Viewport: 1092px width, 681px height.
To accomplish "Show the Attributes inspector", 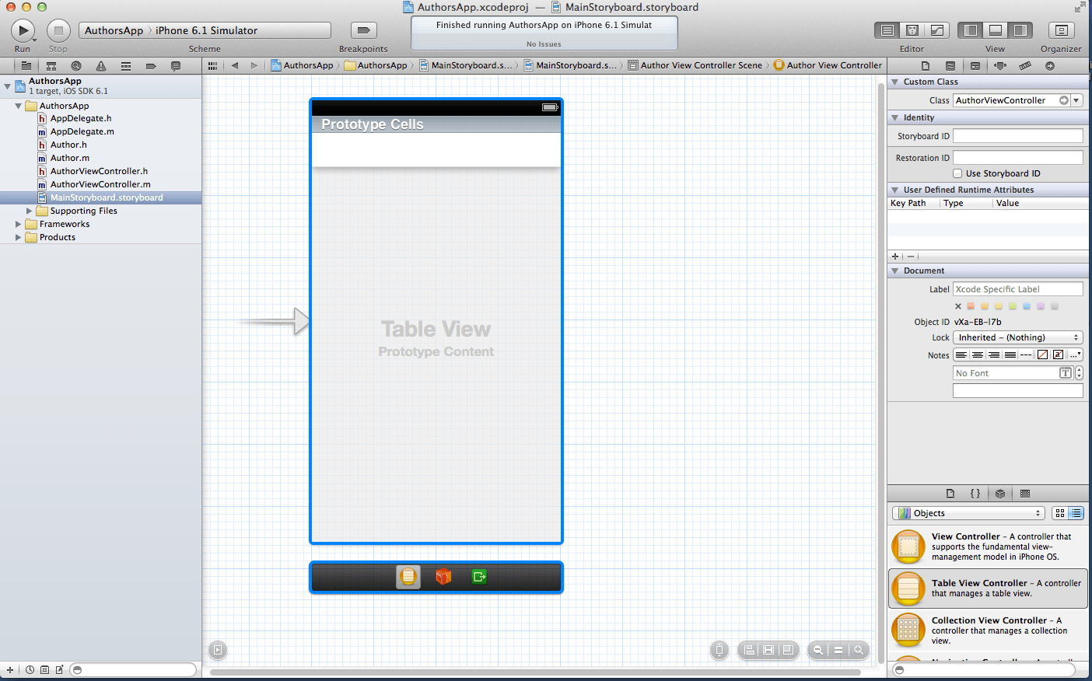I will 1000,66.
